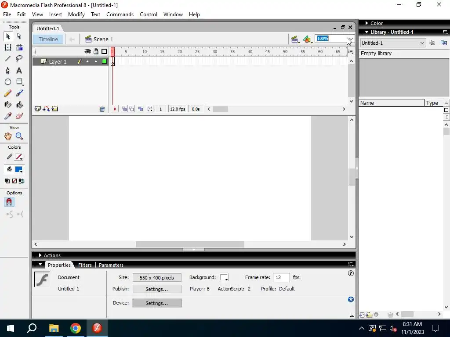Open the Control menu
Screen dimensions: 450x337
point(149,14)
